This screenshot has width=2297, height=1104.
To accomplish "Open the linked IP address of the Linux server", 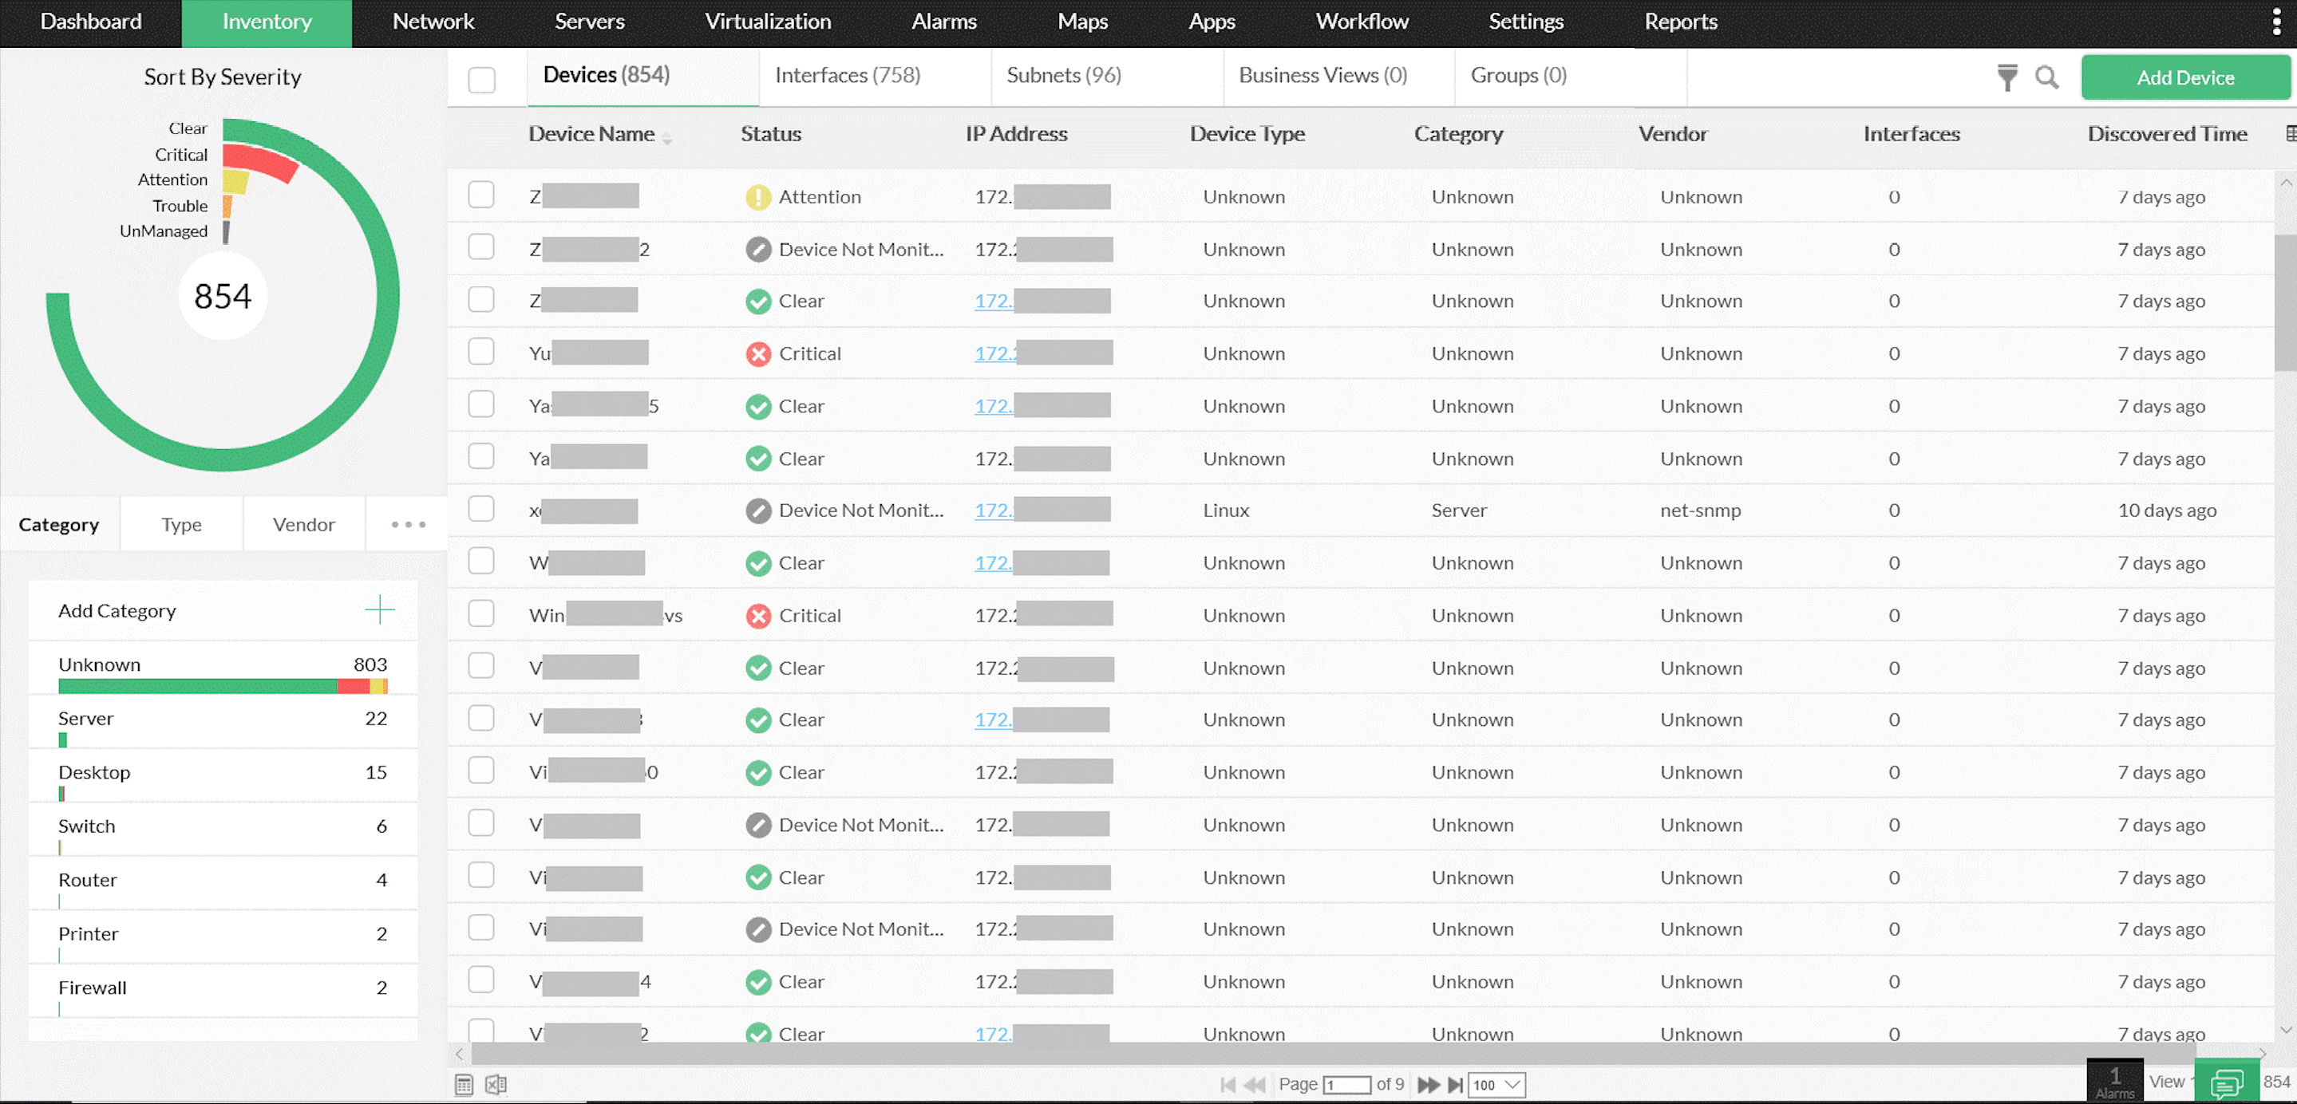I will (991, 510).
